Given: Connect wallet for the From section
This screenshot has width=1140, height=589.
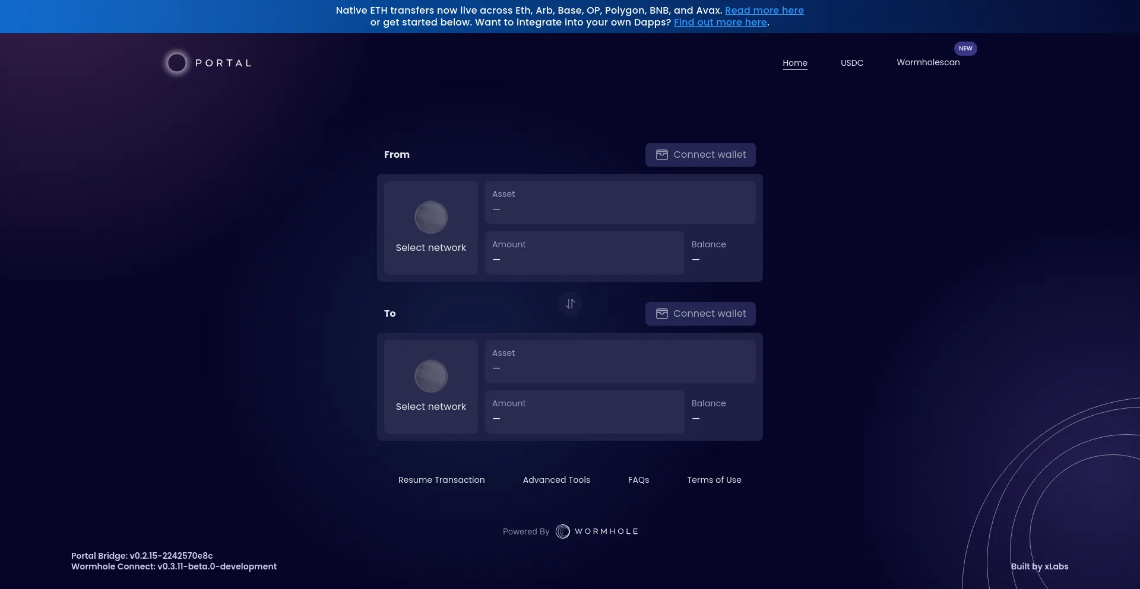Looking at the screenshot, I should (x=701, y=155).
